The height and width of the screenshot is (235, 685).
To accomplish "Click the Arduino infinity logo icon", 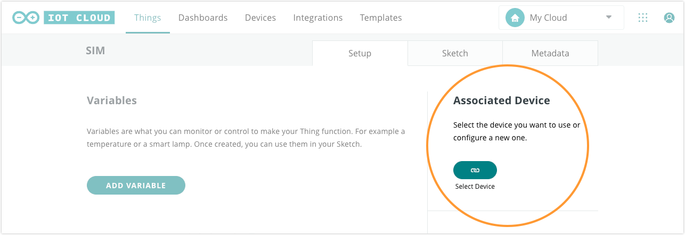I will click(x=26, y=18).
